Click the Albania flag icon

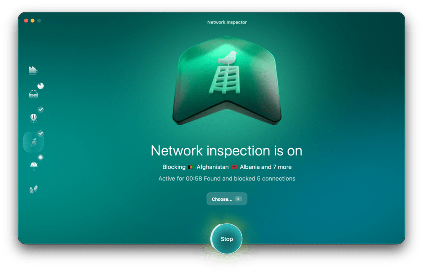coord(234,167)
